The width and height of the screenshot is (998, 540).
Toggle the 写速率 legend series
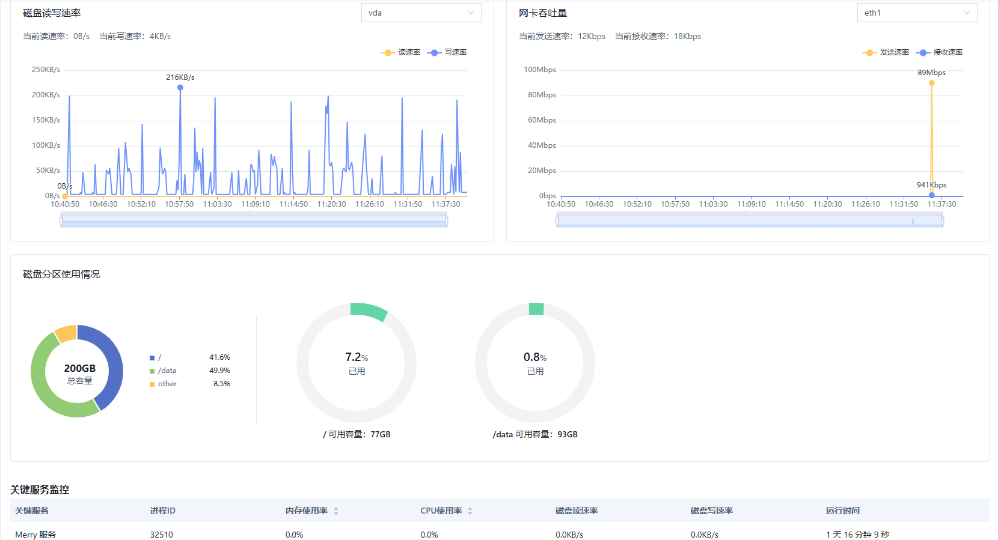447,52
